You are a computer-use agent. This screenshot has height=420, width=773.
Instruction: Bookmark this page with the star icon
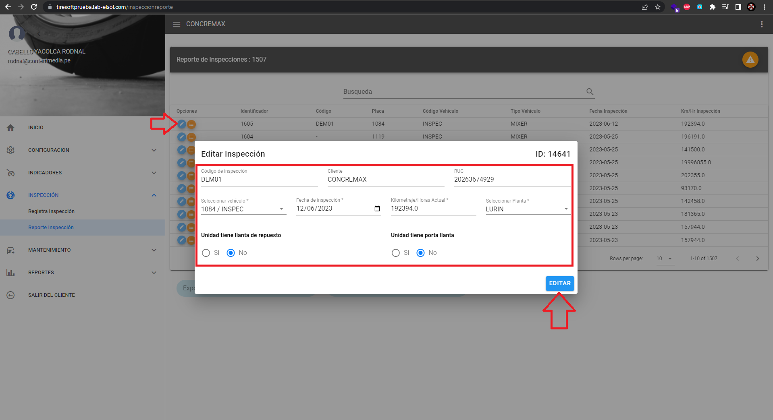point(658,7)
